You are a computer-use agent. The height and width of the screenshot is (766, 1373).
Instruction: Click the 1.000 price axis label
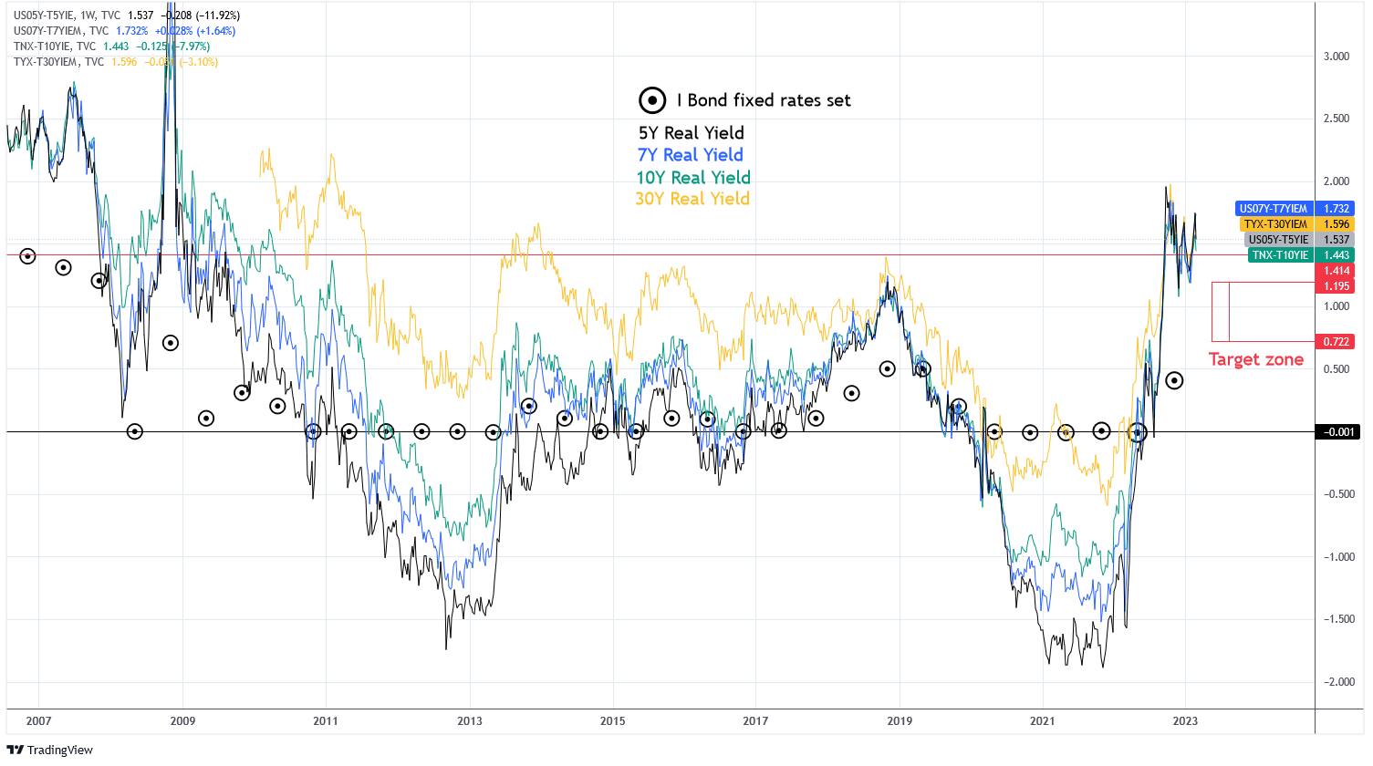pos(1337,306)
